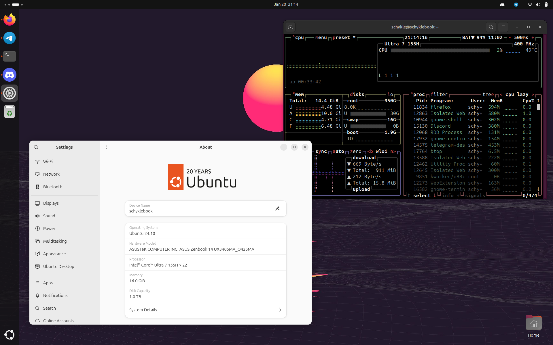Select gnome-shell process row in btop
Viewport: 553px width, 345px height.
pyautogui.click(x=472, y=120)
